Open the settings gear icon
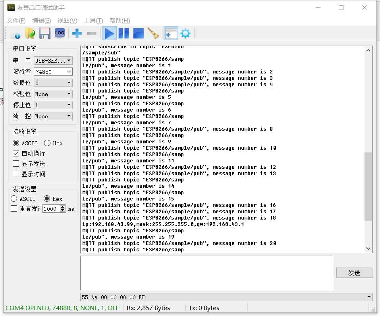Screen dimensions: 380x316 click(185, 34)
